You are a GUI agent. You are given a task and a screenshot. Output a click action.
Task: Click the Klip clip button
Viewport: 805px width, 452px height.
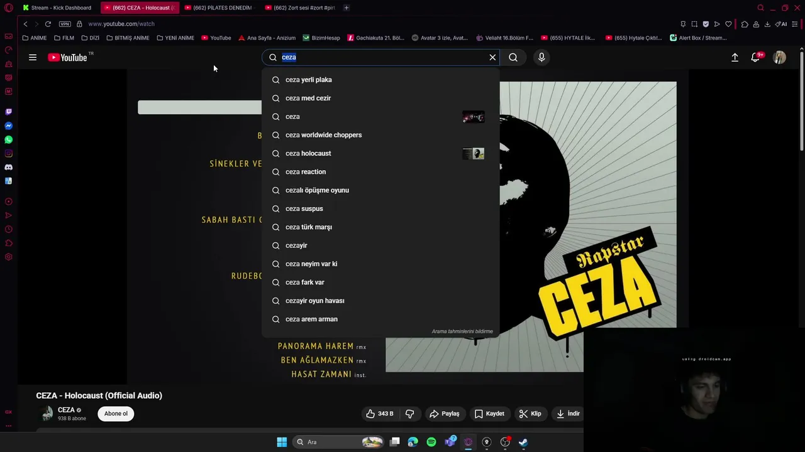(530, 414)
